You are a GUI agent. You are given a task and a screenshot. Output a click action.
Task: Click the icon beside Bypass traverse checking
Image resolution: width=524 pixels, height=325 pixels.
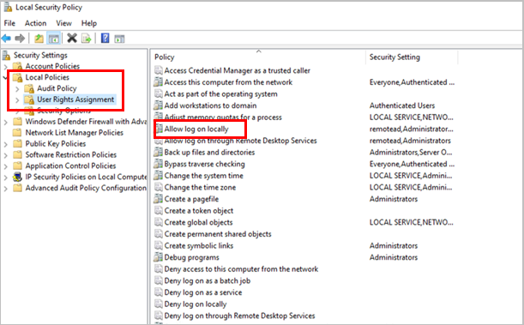pos(158,164)
